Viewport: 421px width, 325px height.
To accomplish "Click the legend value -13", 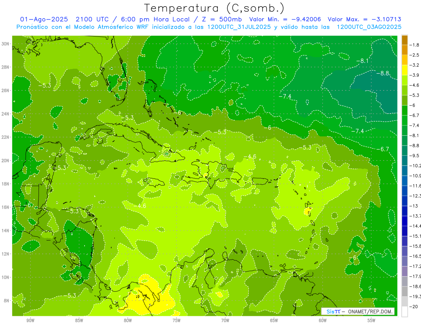I will coord(414,206).
